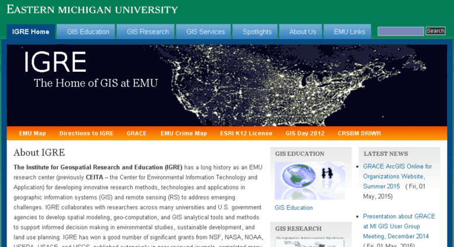454x247 pixels.
Task: Click the GIS EDUCATION sidebar heading
Action: pos(300,154)
